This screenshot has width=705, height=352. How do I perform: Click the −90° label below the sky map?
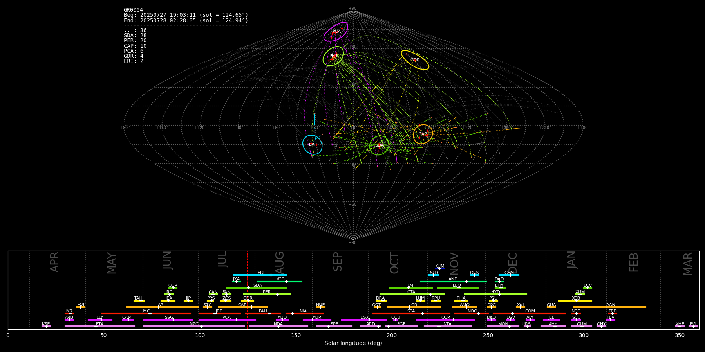353,243
